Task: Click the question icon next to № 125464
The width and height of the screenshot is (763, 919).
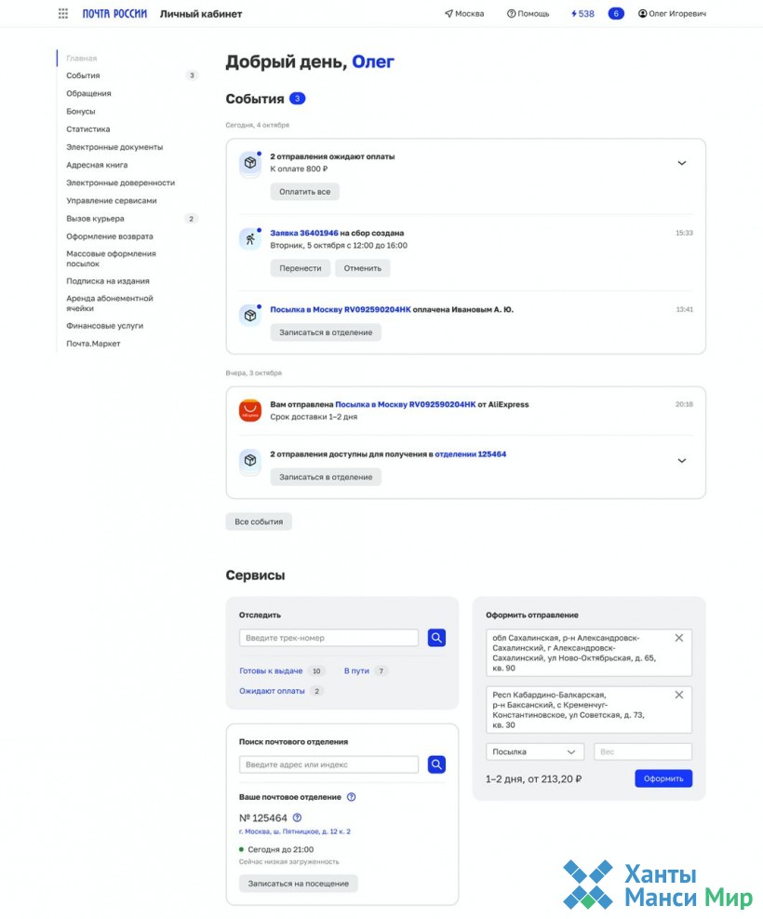Action: tap(297, 818)
